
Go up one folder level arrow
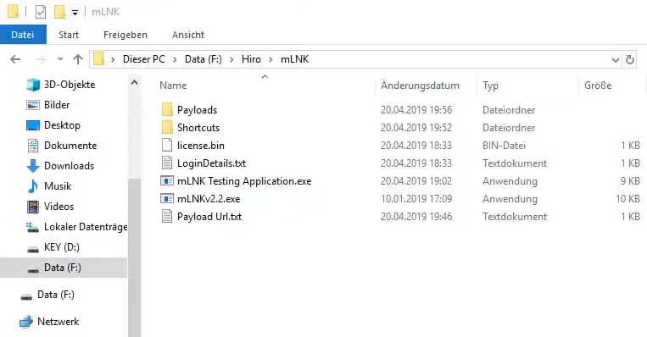[78, 59]
